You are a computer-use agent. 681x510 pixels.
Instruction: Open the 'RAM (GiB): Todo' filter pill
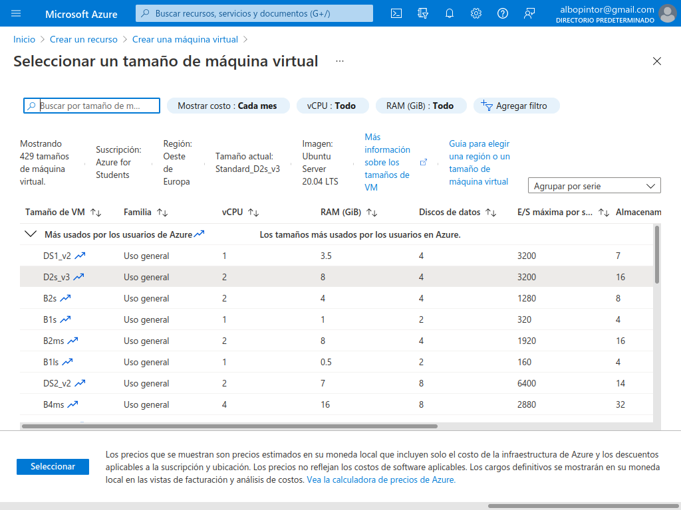pyautogui.click(x=421, y=106)
